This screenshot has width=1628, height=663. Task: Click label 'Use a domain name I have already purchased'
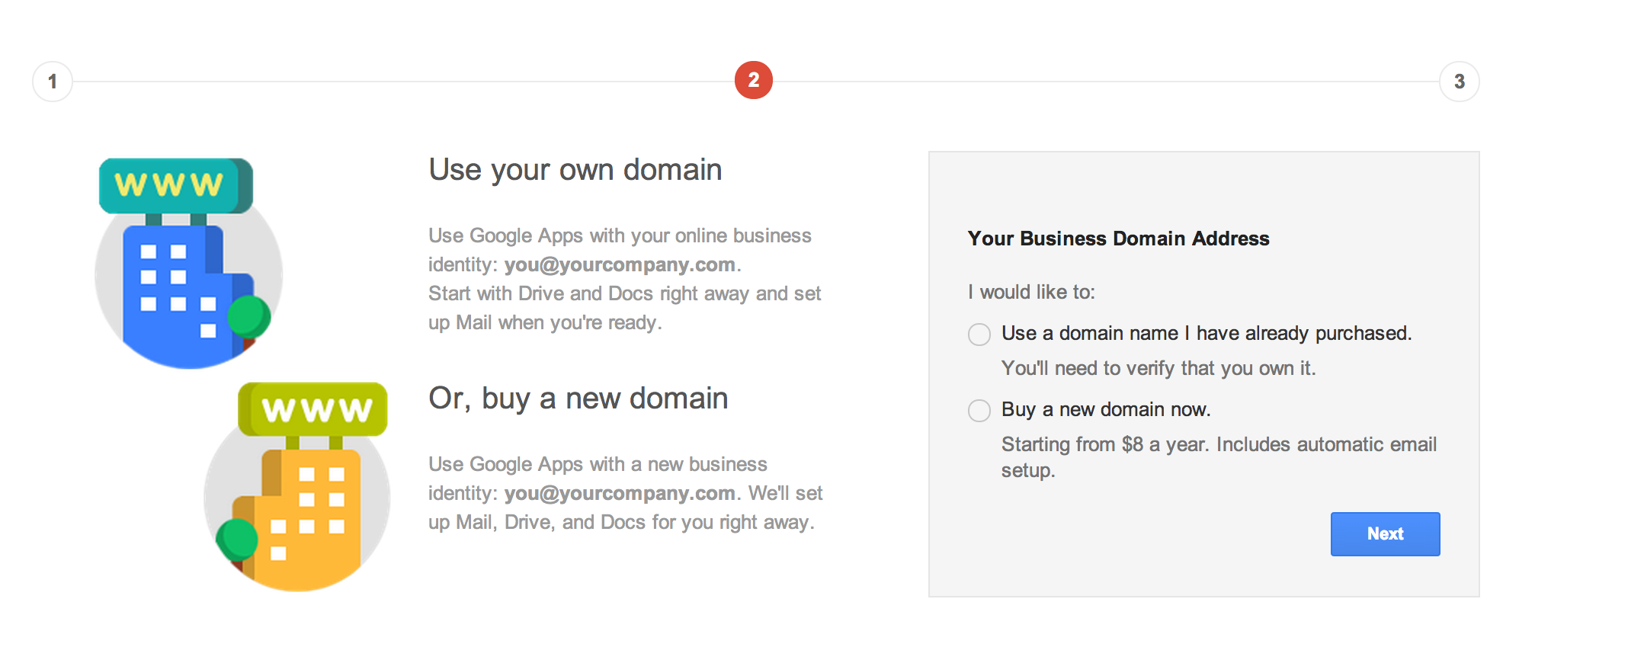pyautogui.click(x=1207, y=333)
